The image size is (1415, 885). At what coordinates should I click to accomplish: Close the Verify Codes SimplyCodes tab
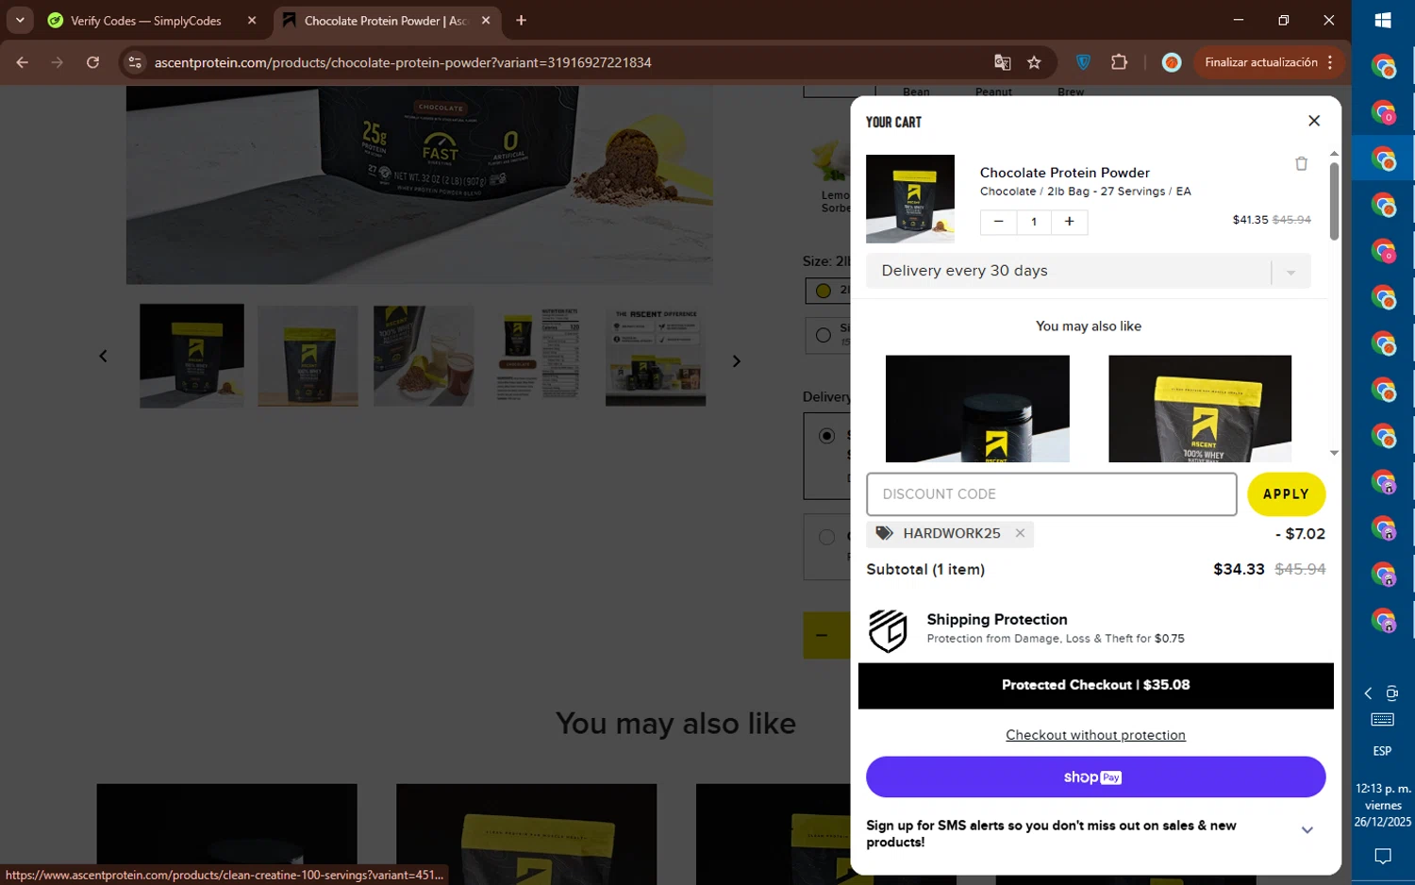[x=251, y=21]
